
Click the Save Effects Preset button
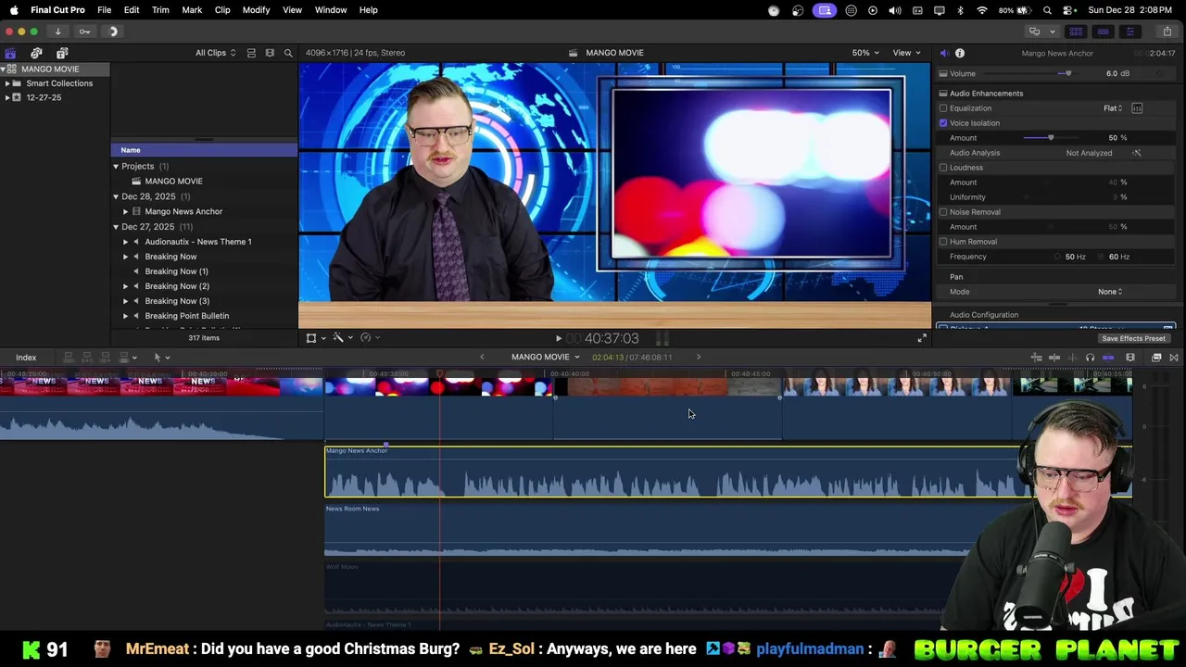click(1133, 339)
